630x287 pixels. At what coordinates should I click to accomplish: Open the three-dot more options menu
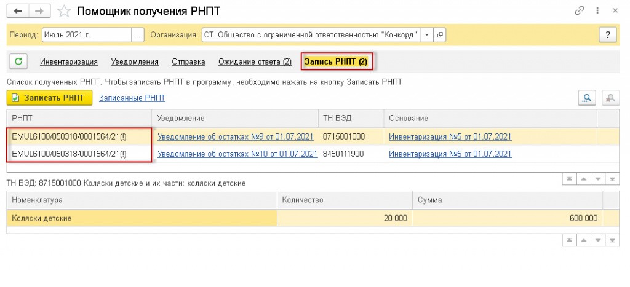click(x=598, y=11)
